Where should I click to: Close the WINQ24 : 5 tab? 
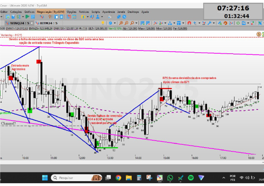(32, 23)
